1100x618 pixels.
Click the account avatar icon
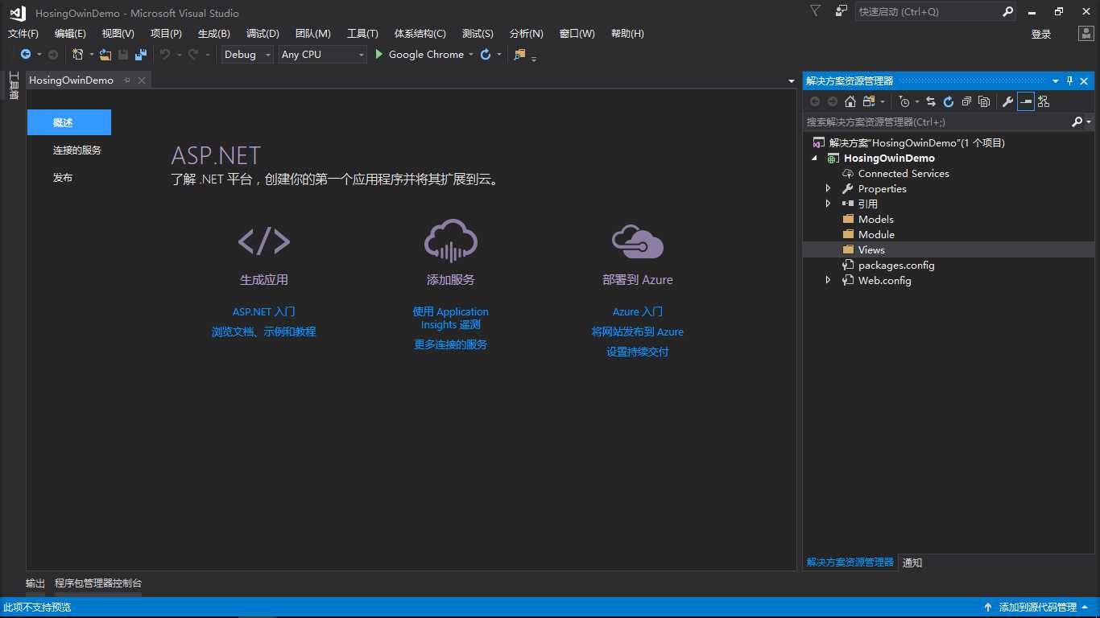click(1086, 34)
